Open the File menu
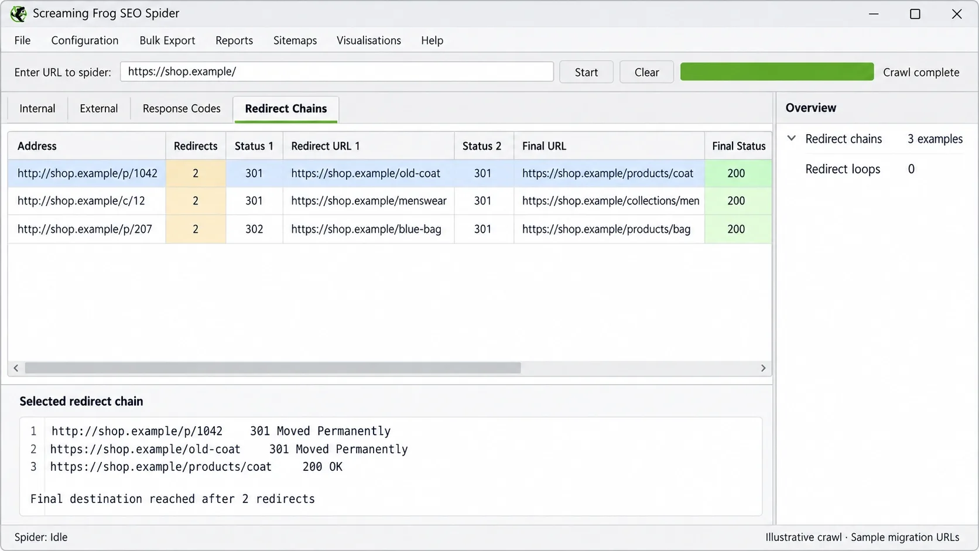 coord(22,40)
